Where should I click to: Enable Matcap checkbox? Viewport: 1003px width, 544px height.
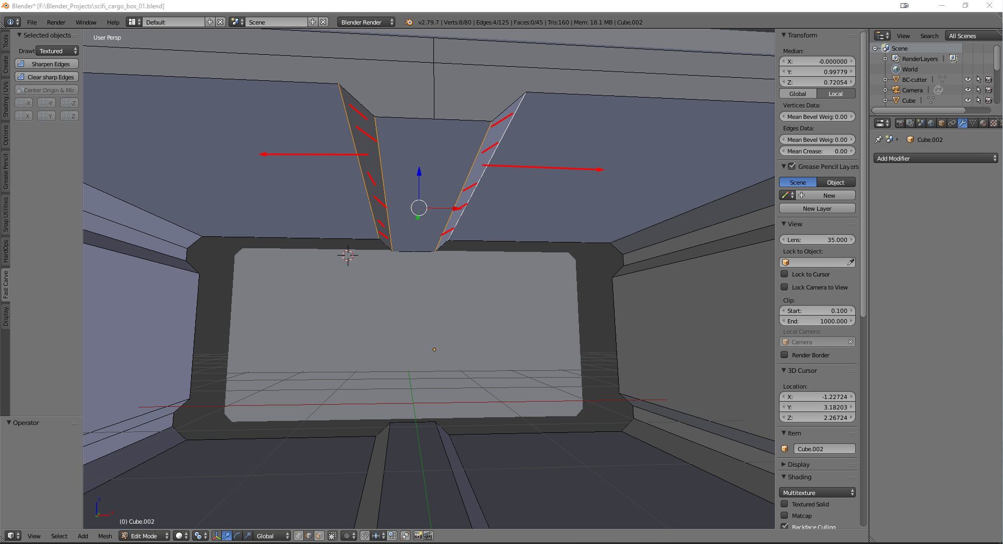(x=784, y=515)
